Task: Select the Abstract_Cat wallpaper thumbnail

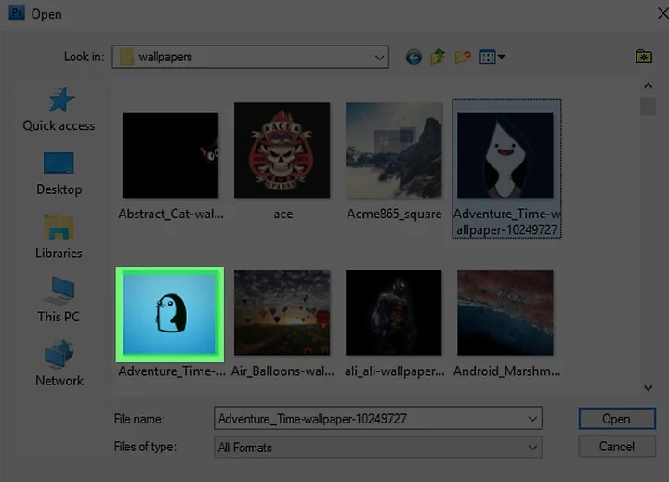Action: pos(170,155)
